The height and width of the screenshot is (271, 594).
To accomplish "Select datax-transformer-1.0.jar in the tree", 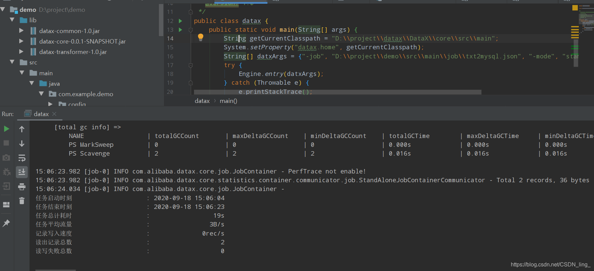I will coord(73,52).
